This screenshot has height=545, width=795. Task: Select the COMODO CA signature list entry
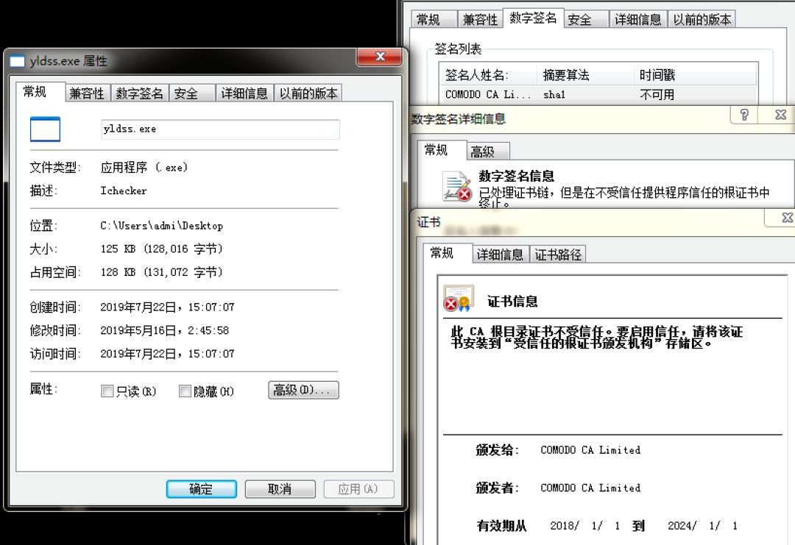[x=487, y=94]
